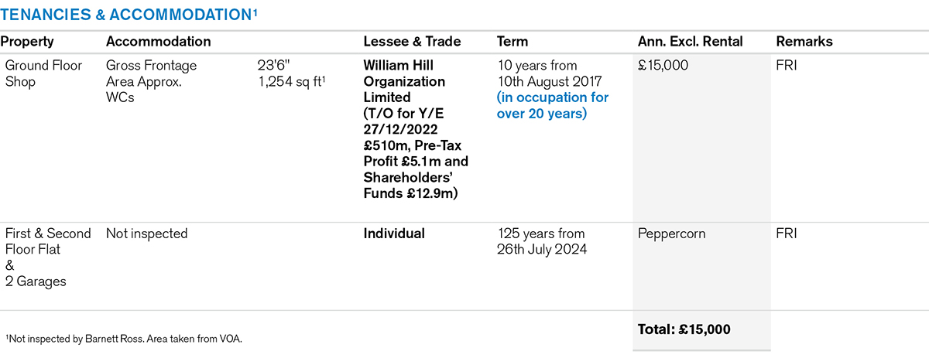Click the Lessee & Trade column header

coord(412,42)
